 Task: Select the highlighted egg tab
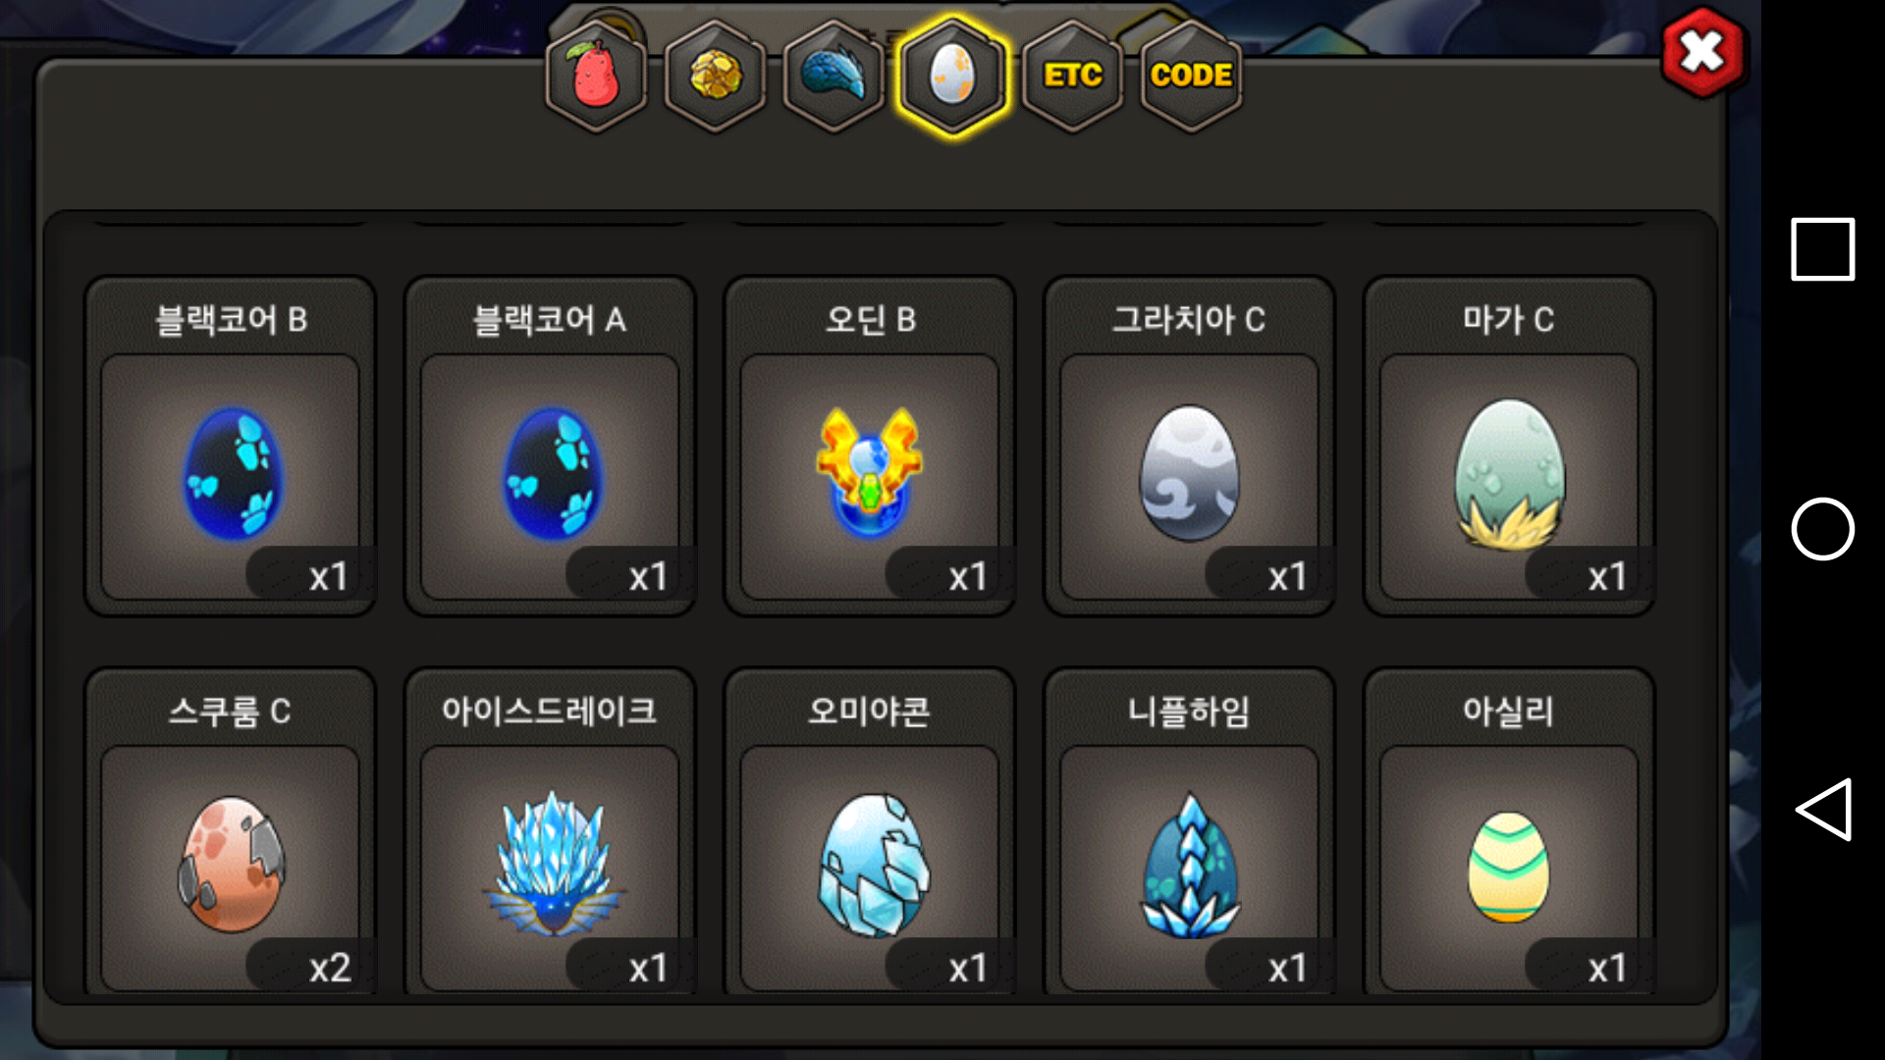click(952, 76)
